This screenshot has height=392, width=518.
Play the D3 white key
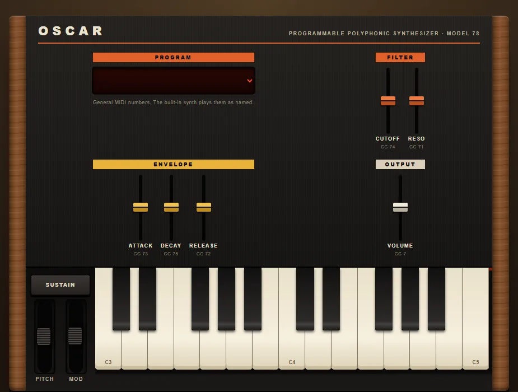coord(134,350)
